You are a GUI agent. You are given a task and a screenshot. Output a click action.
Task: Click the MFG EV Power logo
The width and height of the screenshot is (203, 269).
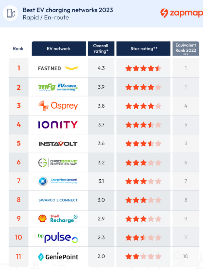58,87
